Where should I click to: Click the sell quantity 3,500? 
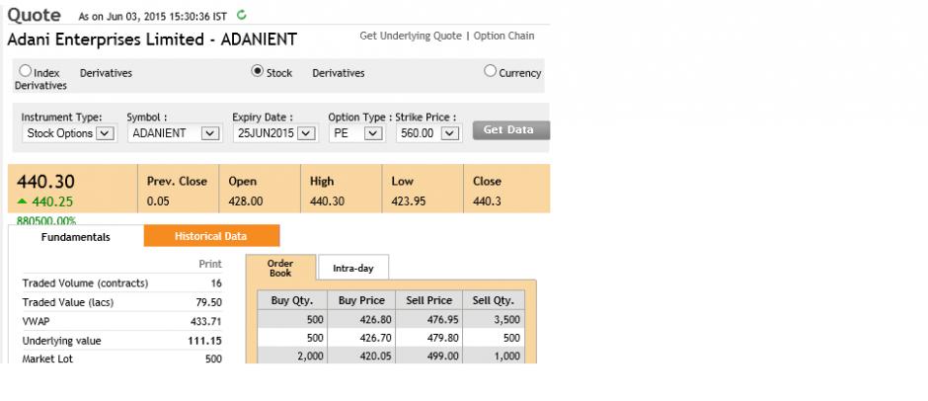click(507, 320)
